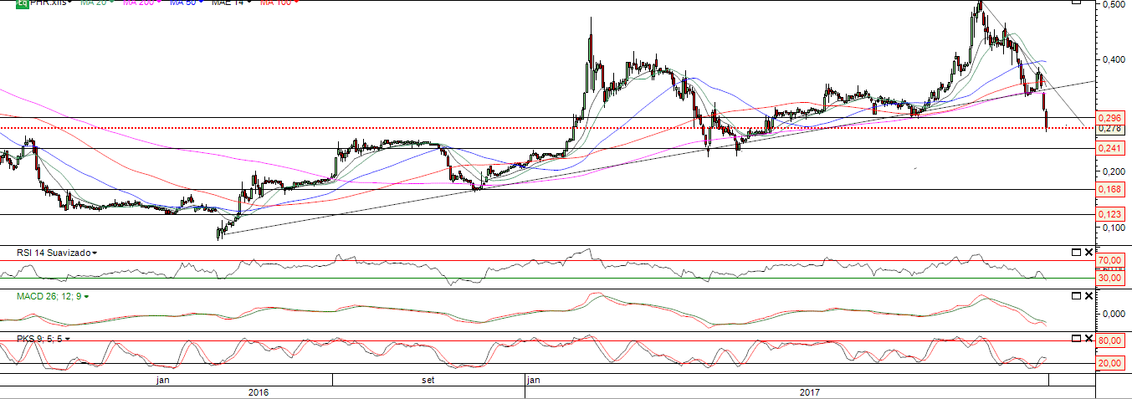This screenshot has height=399, width=1132.
Task: Select the RSI 30,00 oversold level label
Action: click(x=1109, y=278)
